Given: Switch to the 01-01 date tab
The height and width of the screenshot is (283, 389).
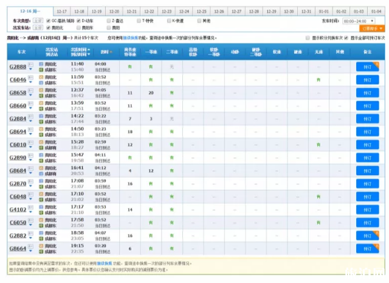Looking at the screenshot, I should click(x=324, y=12).
